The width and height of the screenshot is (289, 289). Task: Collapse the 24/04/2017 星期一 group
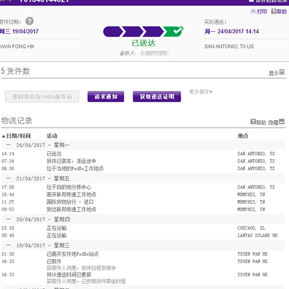coord(9,144)
